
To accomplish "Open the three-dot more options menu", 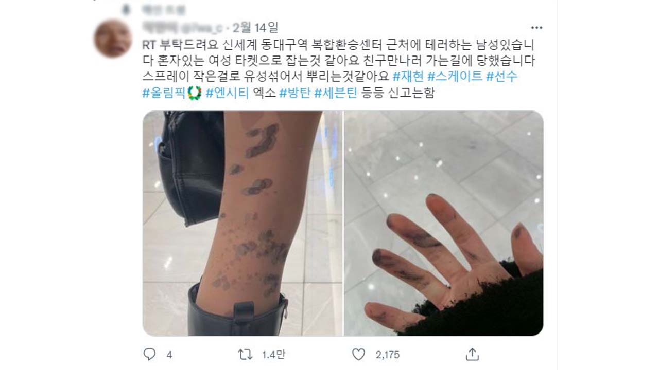I will (536, 28).
